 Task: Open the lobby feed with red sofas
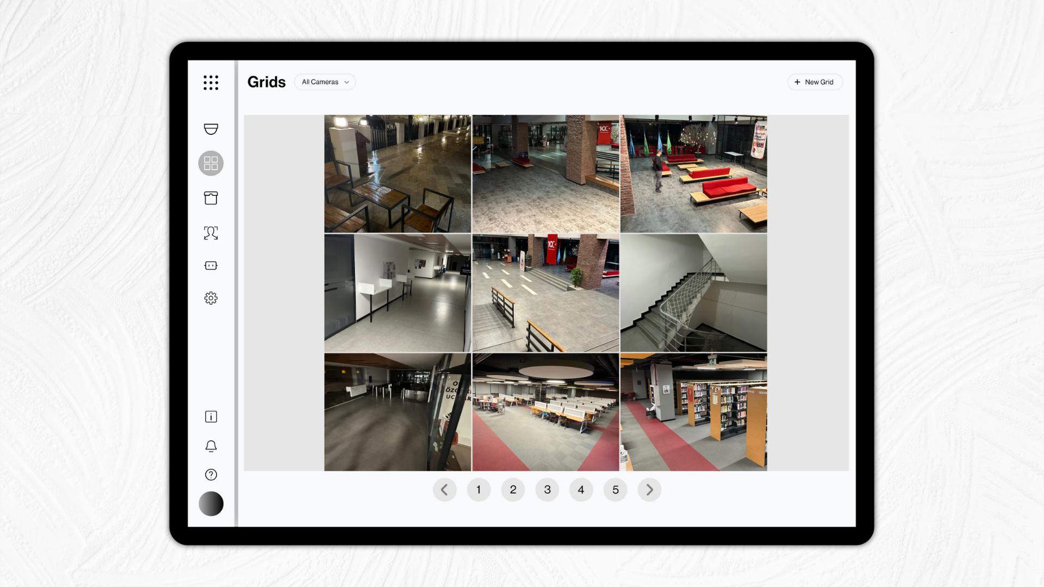[694, 173]
